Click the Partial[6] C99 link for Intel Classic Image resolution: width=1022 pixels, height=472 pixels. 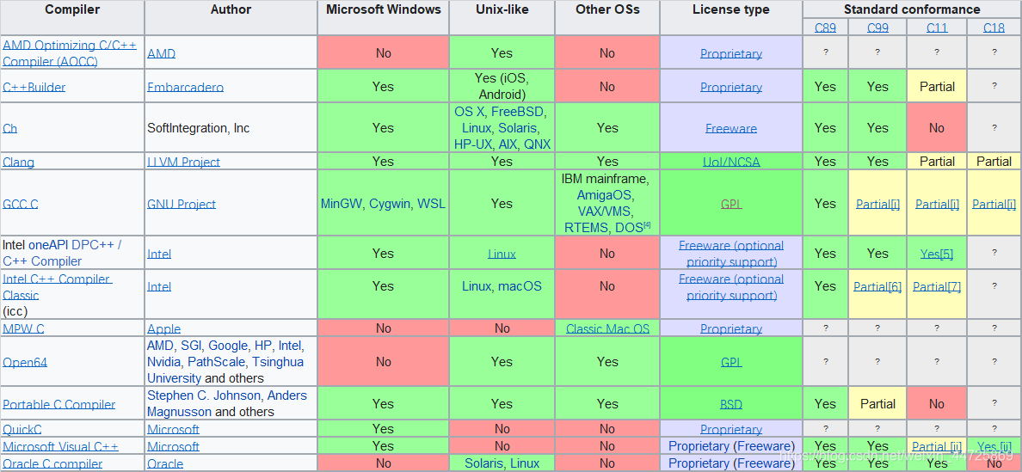[878, 286]
